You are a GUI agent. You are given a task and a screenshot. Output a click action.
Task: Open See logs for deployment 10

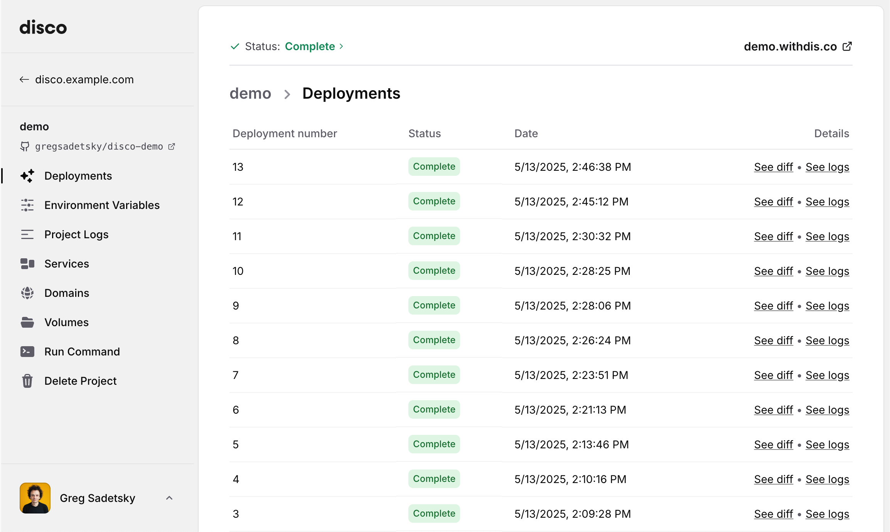click(827, 271)
